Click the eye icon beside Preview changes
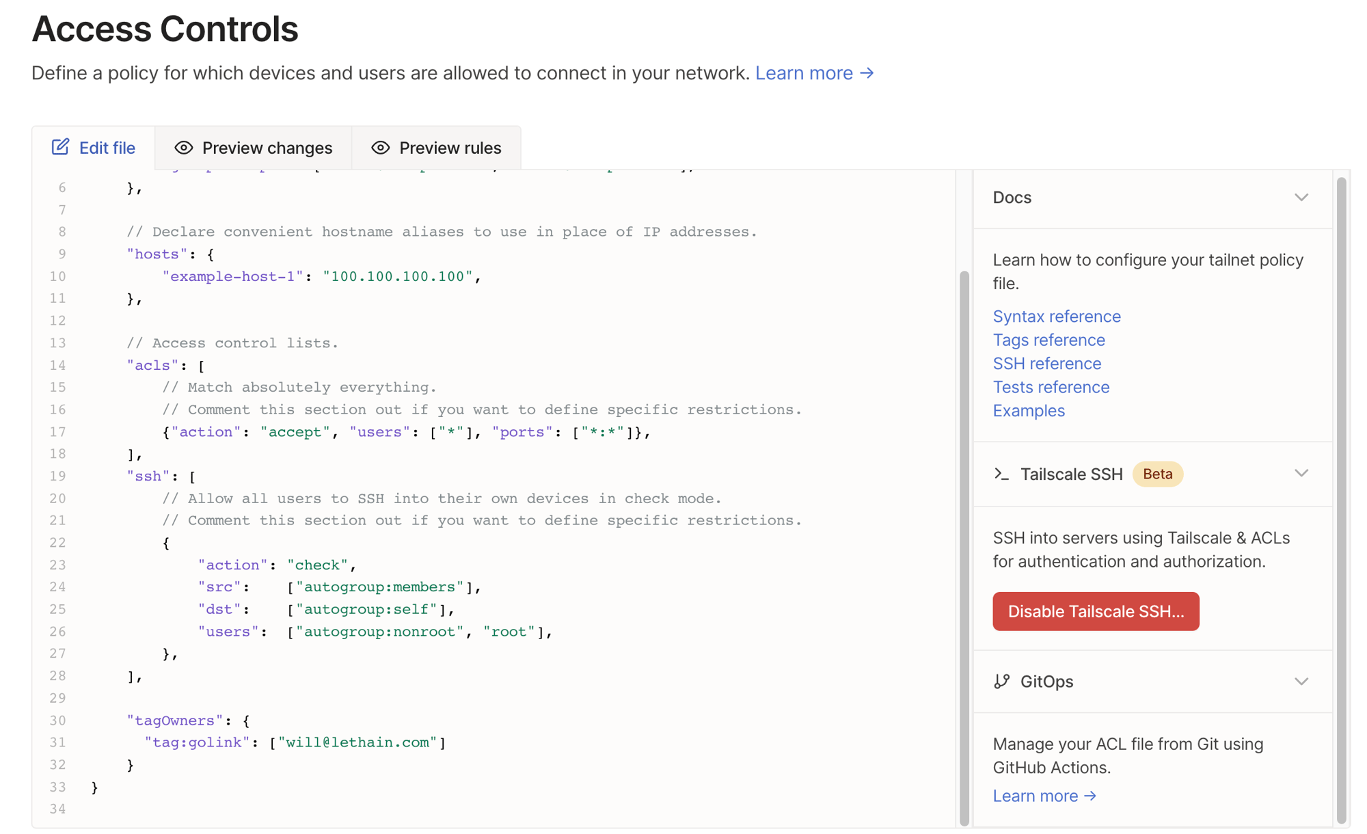The height and width of the screenshot is (834, 1367). coord(182,148)
